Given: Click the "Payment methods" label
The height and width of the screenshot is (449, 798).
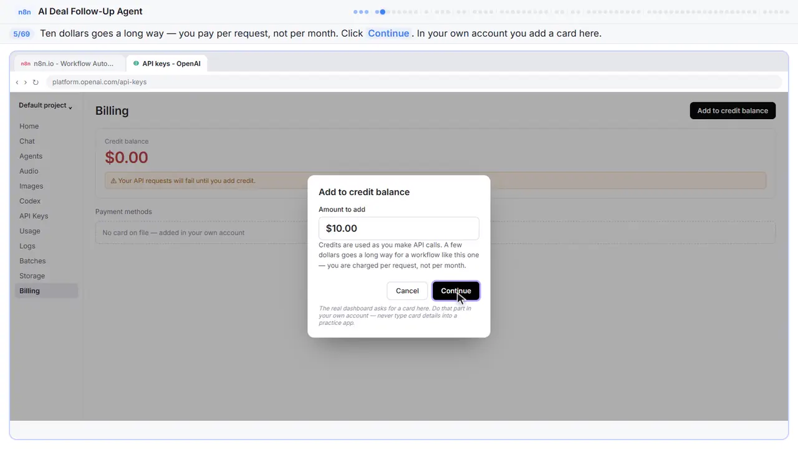Looking at the screenshot, I should pos(123,211).
